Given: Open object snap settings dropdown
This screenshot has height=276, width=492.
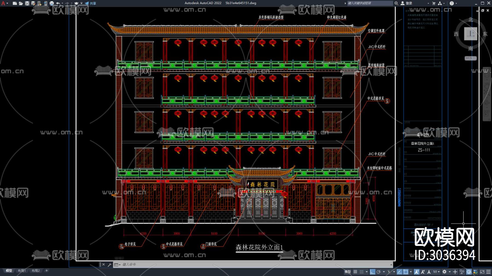Looking at the screenshot, I should pos(411,272).
